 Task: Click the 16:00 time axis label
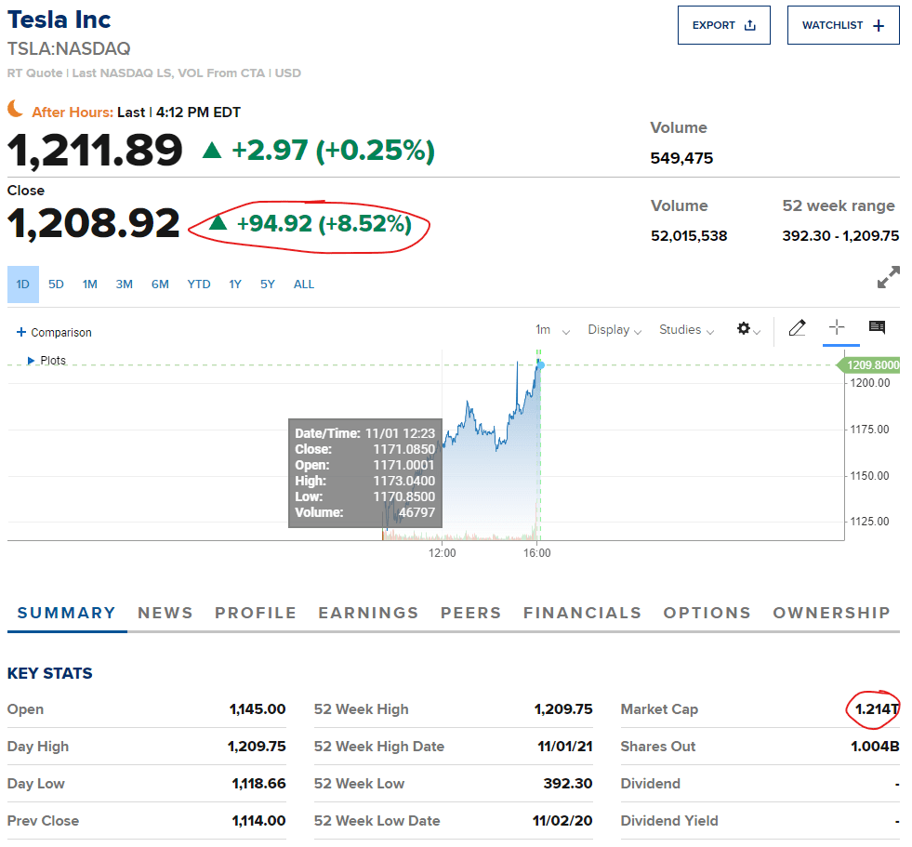[x=536, y=552]
